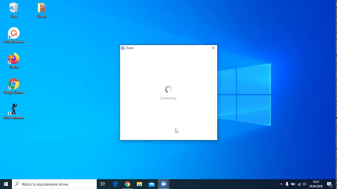Open the notification Action Center
The height and width of the screenshot is (189, 337).
(329, 184)
